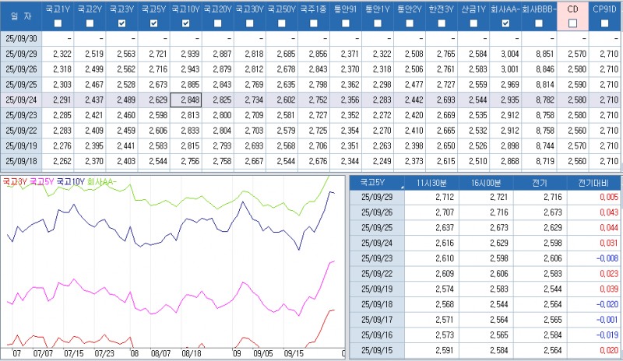
Task: Check the CD column checkbox
Action: 573,23
